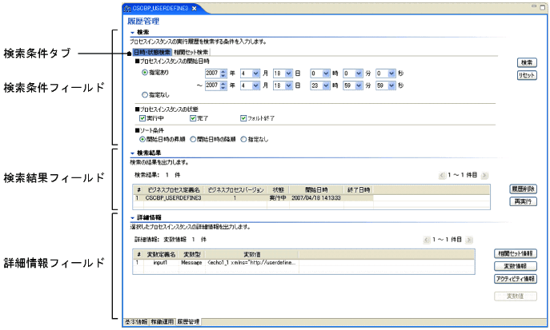
Task: Click the 相関セット情報 button
Action: [x=516, y=253]
